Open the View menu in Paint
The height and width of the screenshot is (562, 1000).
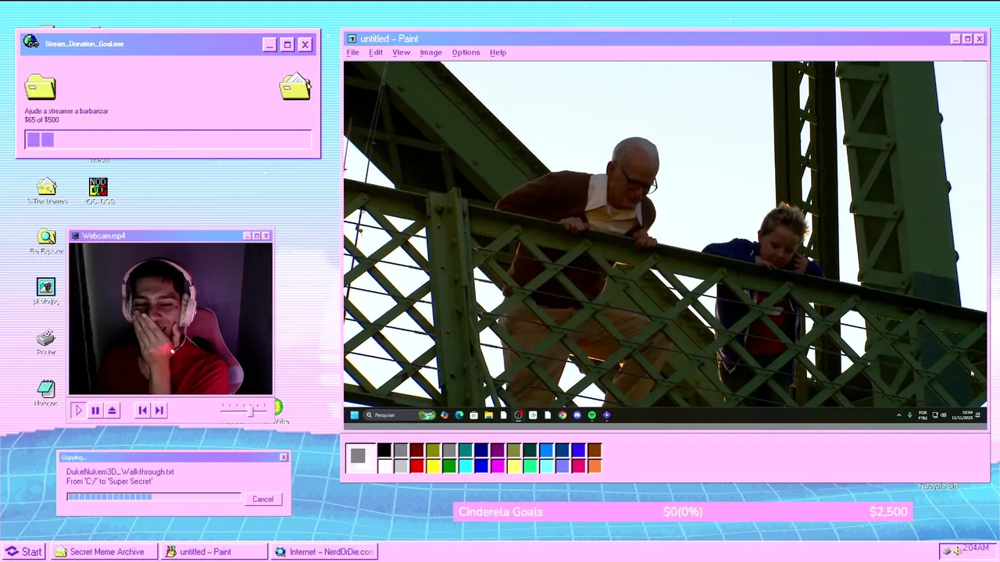tap(401, 52)
